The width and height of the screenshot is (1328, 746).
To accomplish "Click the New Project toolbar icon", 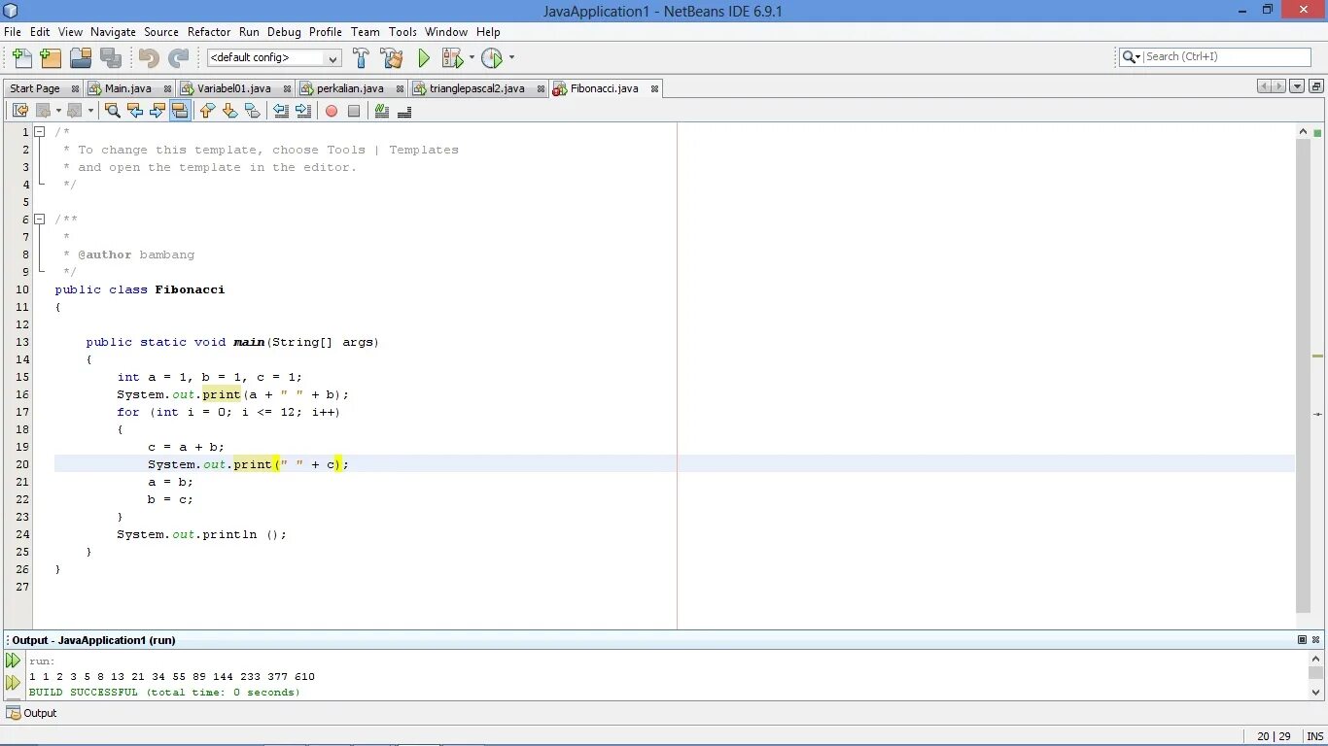I will click(x=51, y=58).
